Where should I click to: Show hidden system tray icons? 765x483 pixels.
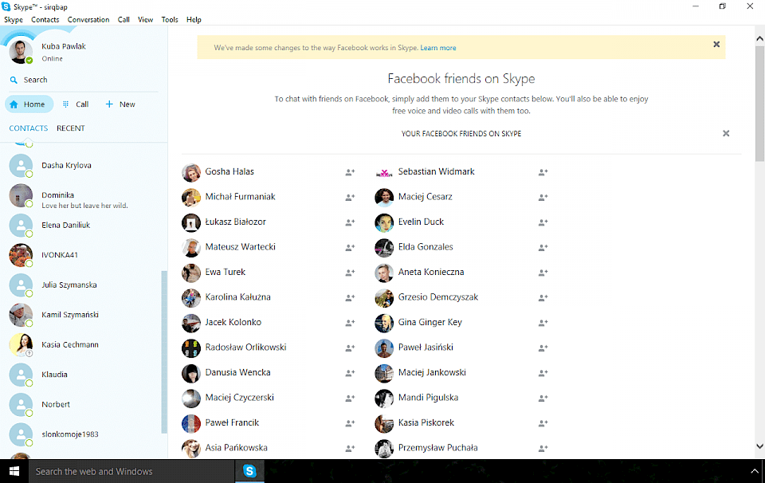click(x=755, y=471)
